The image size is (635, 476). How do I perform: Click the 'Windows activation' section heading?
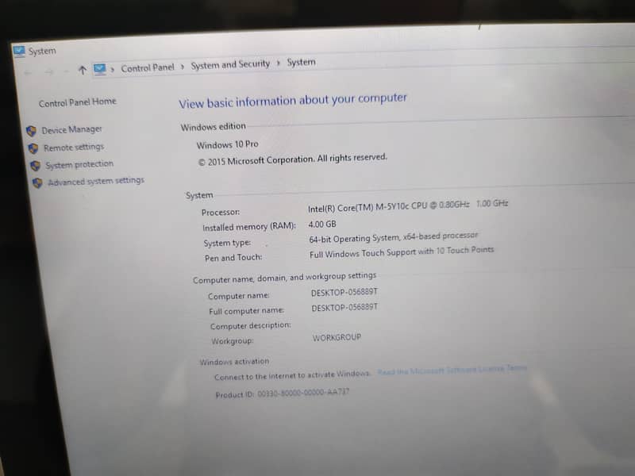[x=234, y=362]
